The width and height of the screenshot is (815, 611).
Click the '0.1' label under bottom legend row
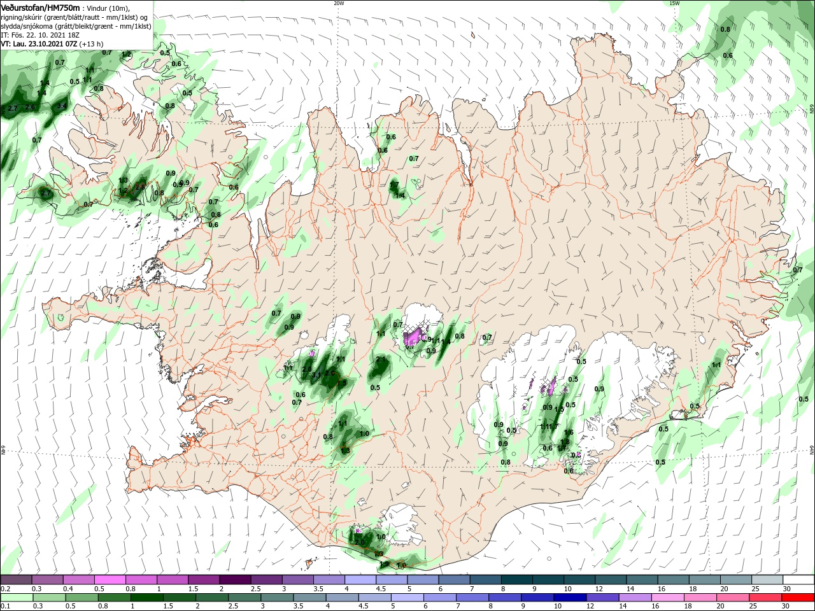tap(5, 607)
